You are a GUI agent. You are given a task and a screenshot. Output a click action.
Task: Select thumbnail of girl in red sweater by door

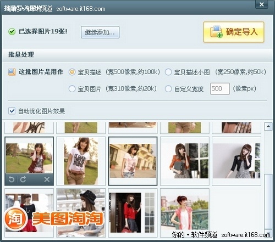pyautogui.click(x=133, y=212)
